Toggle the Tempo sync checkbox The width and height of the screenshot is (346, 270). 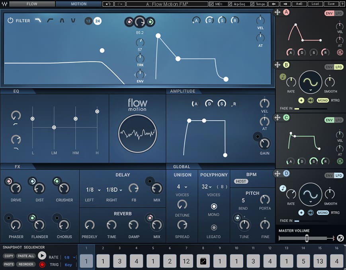[253, 4]
